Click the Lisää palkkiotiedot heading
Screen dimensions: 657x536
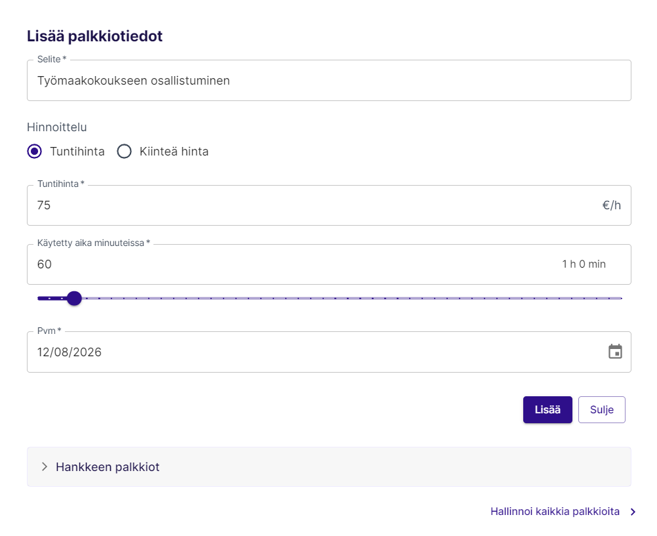(x=94, y=36)
